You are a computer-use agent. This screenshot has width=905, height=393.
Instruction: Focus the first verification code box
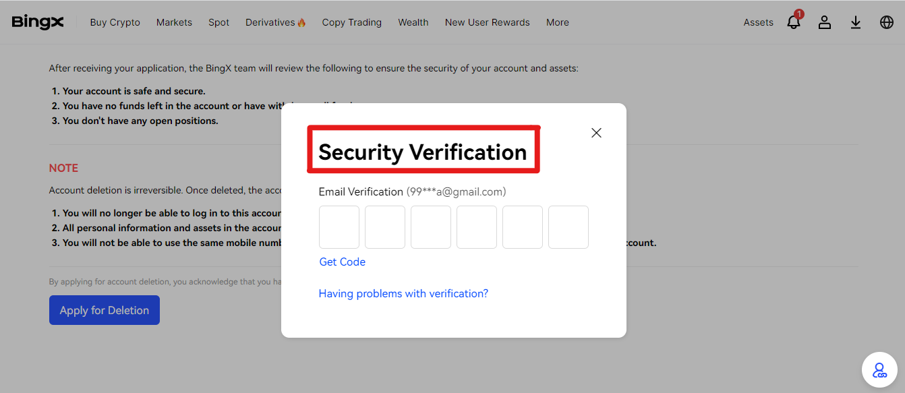[339, 227]
